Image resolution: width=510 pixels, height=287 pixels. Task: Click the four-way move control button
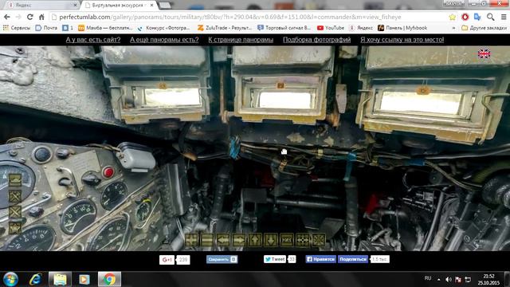(x=303, y=240)
